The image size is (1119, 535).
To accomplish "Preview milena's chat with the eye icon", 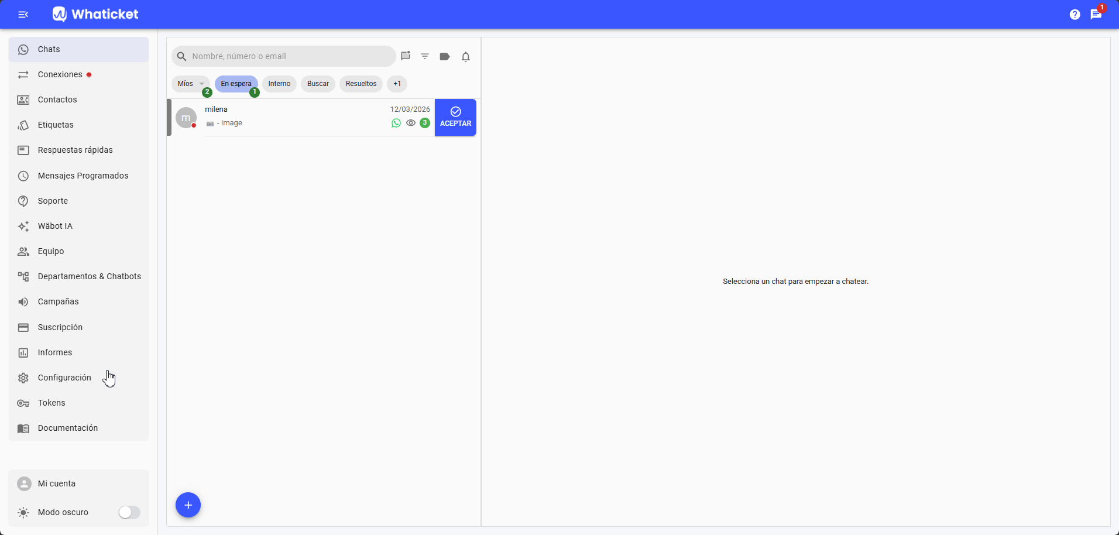I will [411, 123].
